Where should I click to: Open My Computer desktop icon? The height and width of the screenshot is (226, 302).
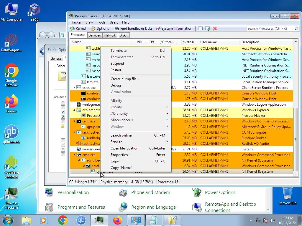[x=12, y=12]
